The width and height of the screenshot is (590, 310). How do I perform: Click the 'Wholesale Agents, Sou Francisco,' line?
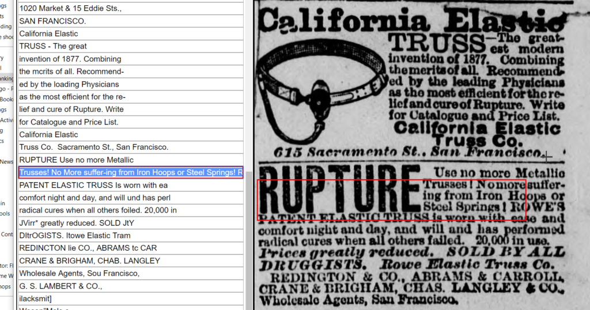[x=131, y=273]
